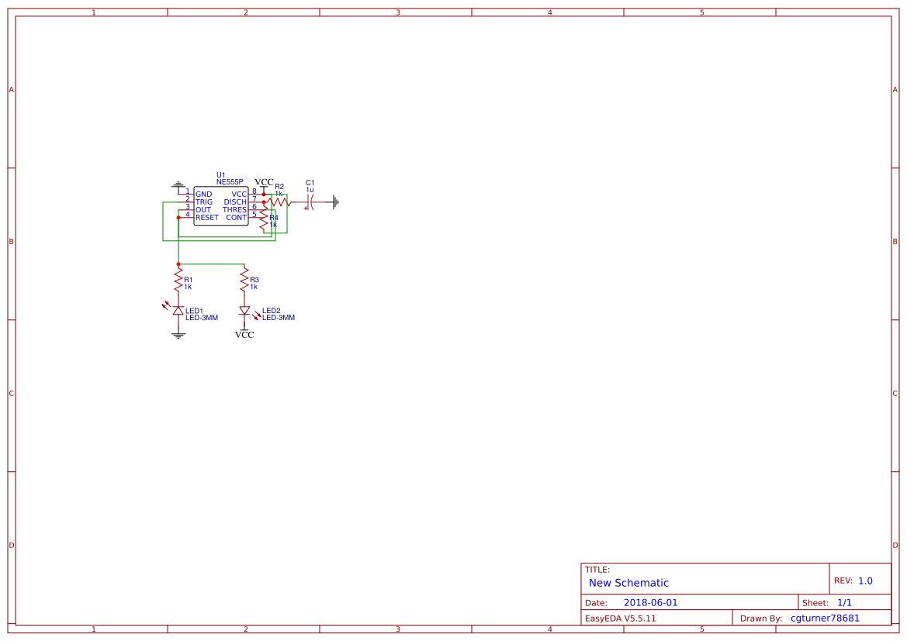
Task: Select the LED1 diode symbol
Action: (x=178, y=310)
